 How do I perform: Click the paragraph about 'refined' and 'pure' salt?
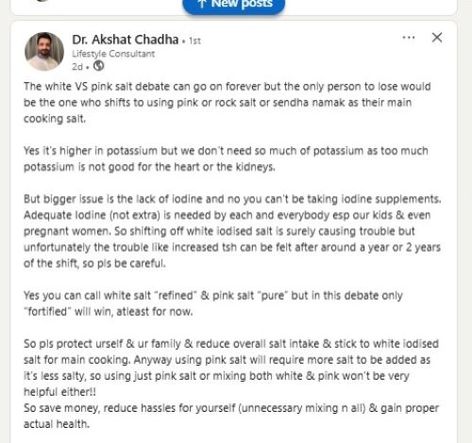(213, 304)
